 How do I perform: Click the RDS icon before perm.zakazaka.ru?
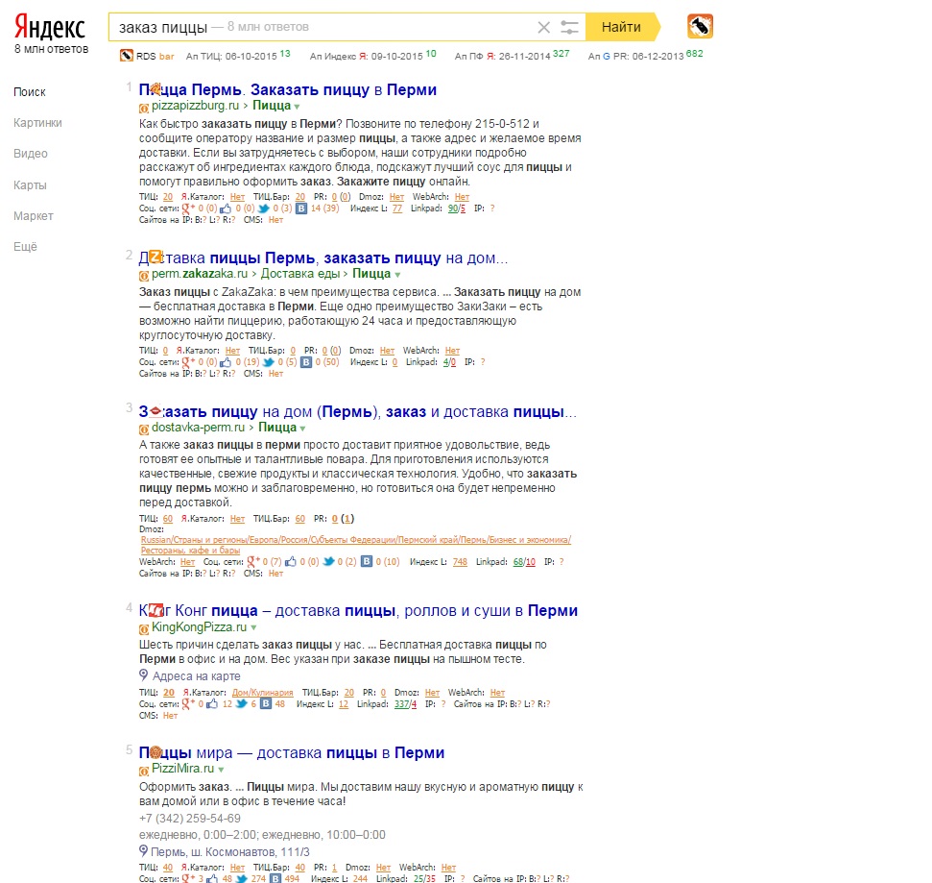(x=144, y=276)
